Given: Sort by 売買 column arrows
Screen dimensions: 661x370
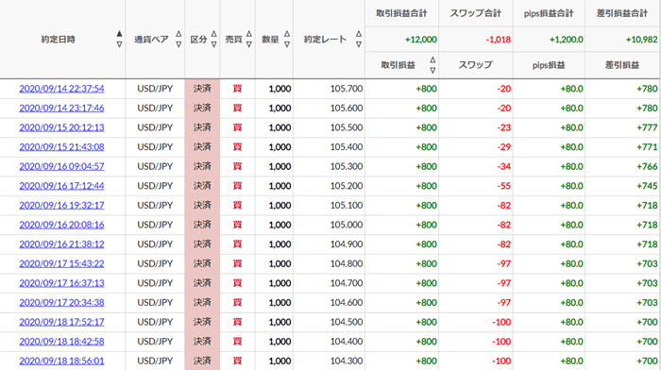Looking at the screenshot, I should pos(249,39).
